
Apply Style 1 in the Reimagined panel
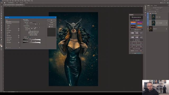coord(133,23)
